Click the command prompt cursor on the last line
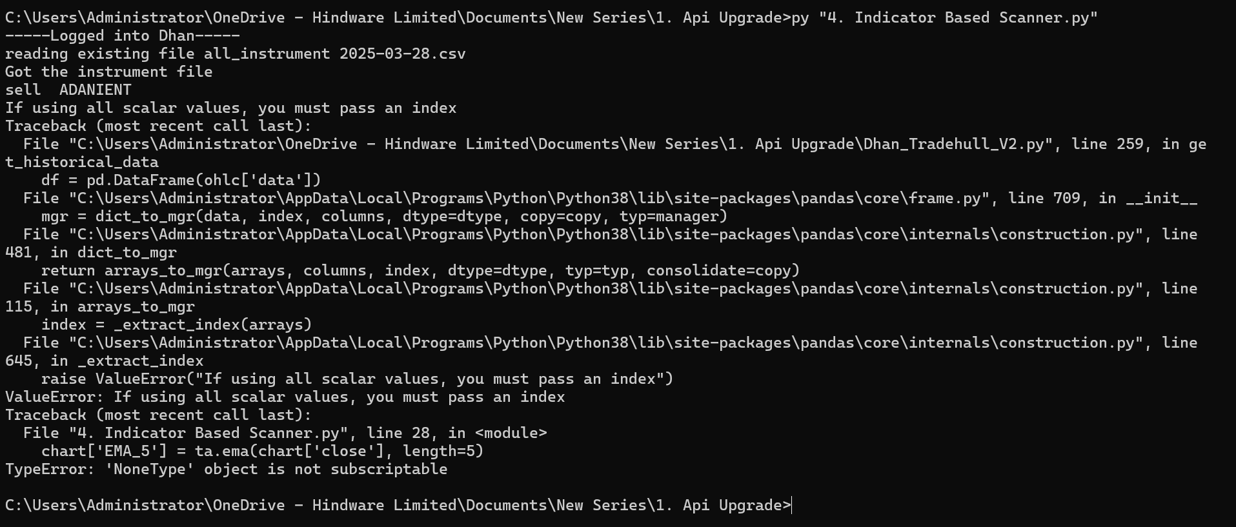The width and height of the screenshot is (1236, 527). coord(792,505)
